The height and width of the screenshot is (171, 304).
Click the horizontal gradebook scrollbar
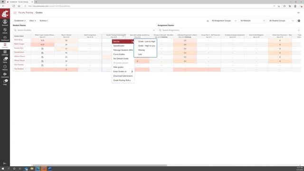click(100, 165)
